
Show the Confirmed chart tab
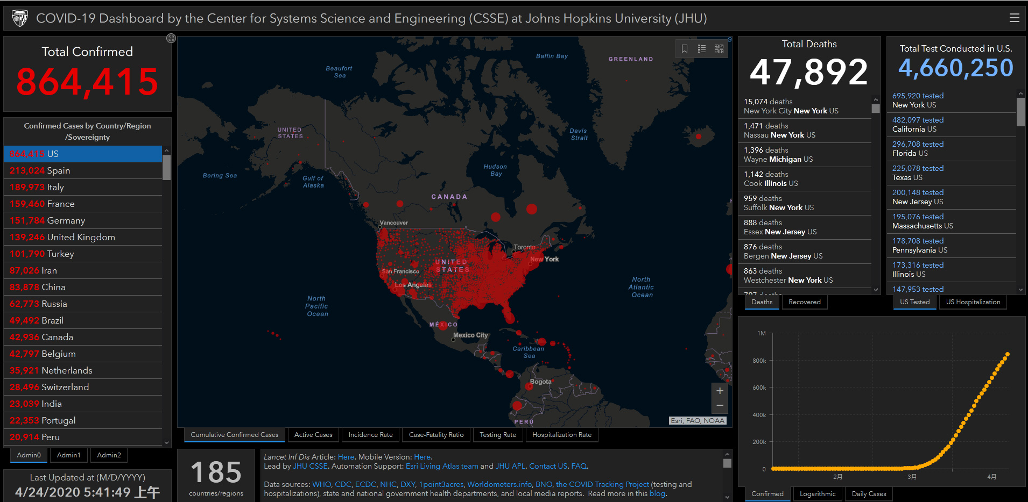click(768, 494)
